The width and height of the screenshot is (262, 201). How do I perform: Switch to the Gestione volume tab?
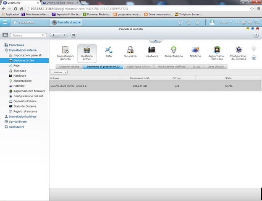pos(69,67)
